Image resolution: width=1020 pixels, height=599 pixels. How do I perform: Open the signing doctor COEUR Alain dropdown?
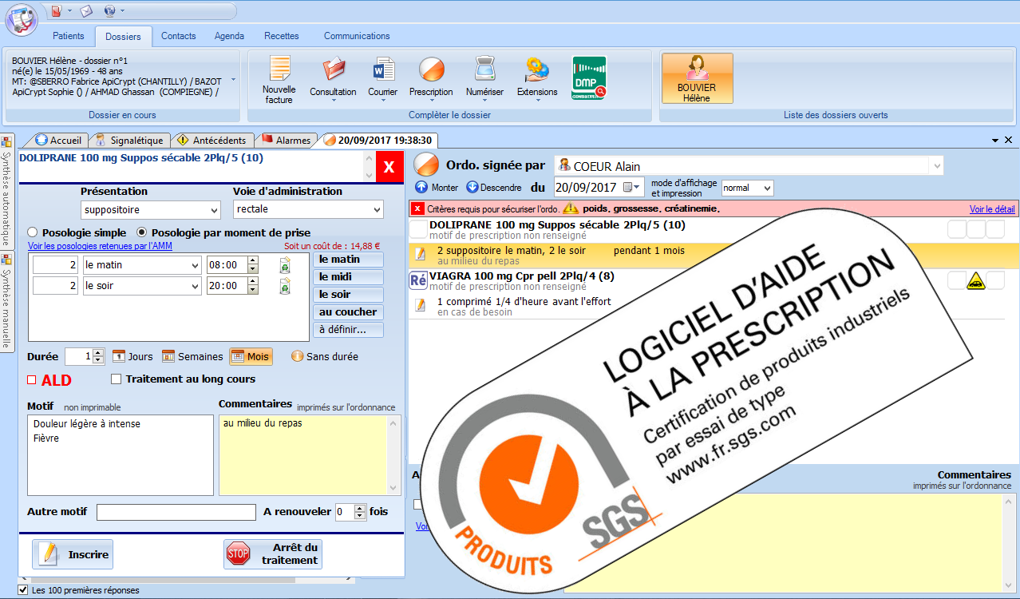coord(936,166)
